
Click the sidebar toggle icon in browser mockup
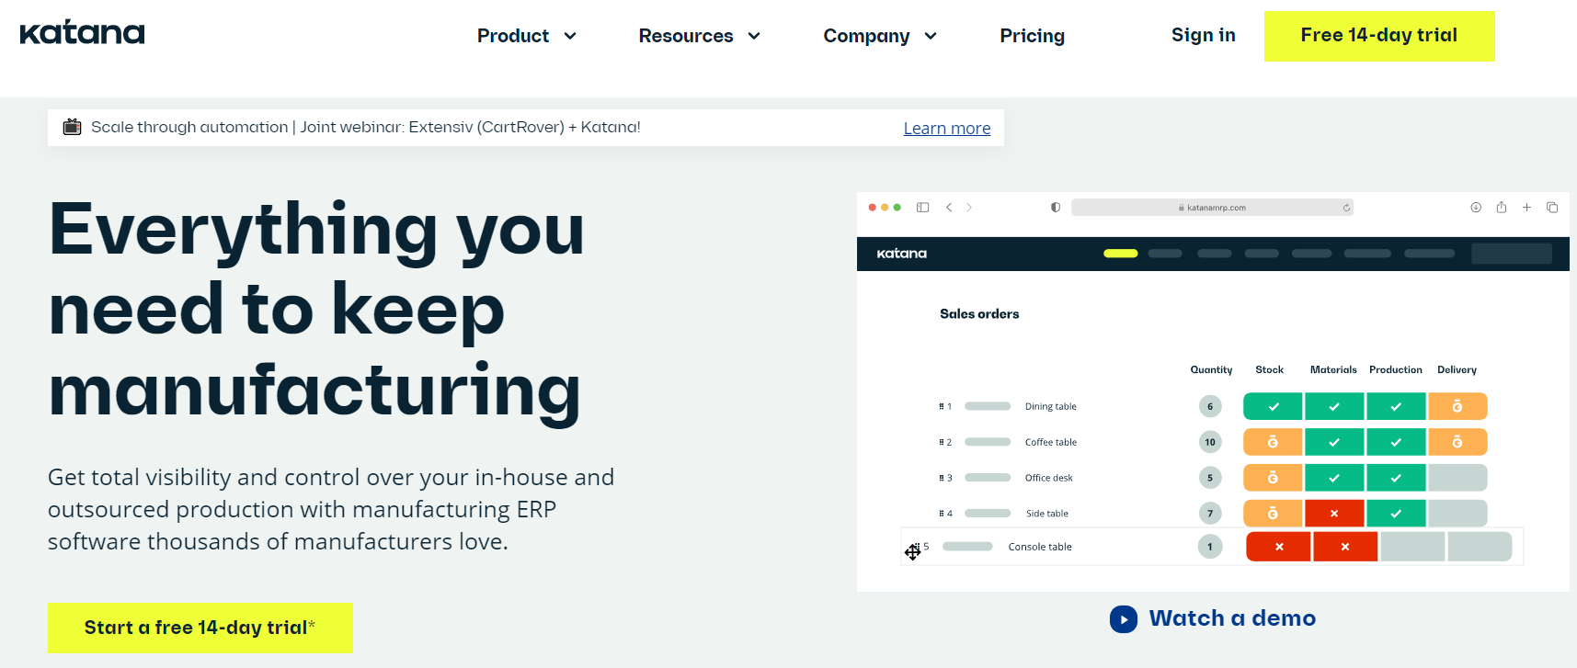(922, 208)
